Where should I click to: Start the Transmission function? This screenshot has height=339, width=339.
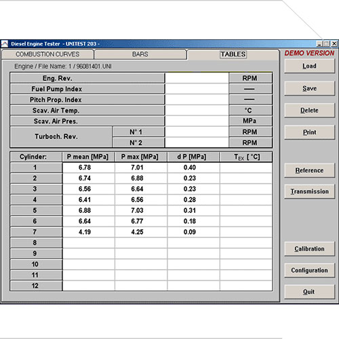pos(309,191)
